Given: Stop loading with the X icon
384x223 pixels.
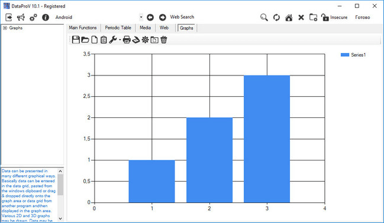Looking at the screenshot, I should pos(301,17).
